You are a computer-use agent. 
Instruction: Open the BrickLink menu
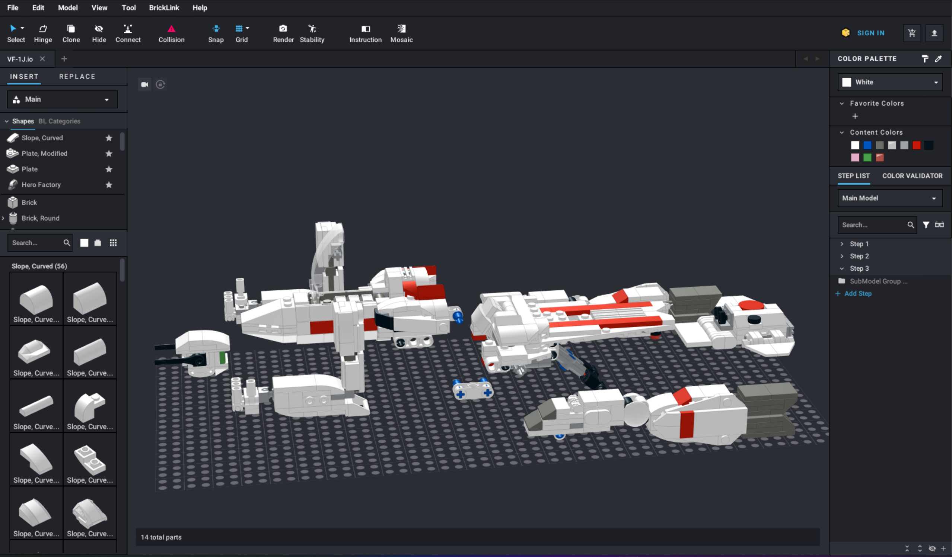pyautogui.click(x=163, y=7)
